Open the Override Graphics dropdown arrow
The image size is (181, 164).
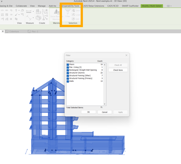[19, 15]
